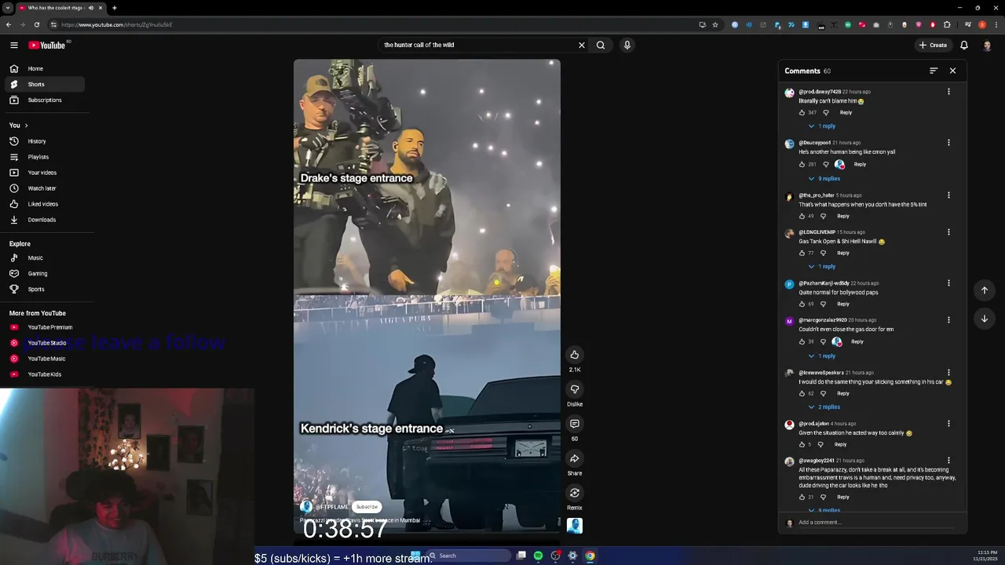The width and height of the screenshot is (1005, 565).
Task: Expand 9 replies under @Bsucaypoo1 comment
Action: [x=824, y=179]
